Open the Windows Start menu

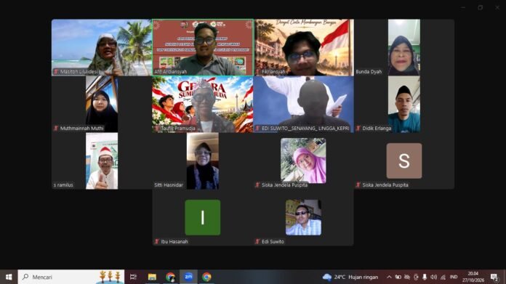click(x=9, y=277)
